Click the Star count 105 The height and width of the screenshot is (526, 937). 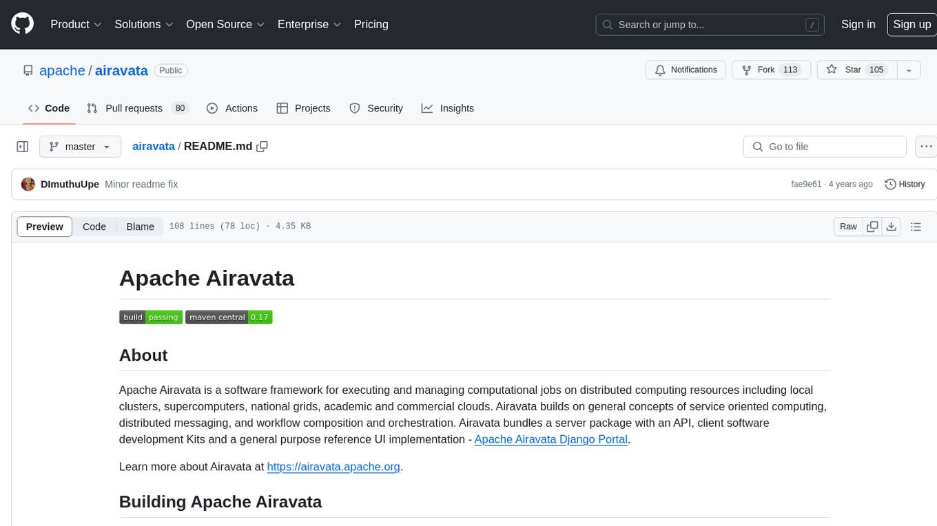click(876, 70)
